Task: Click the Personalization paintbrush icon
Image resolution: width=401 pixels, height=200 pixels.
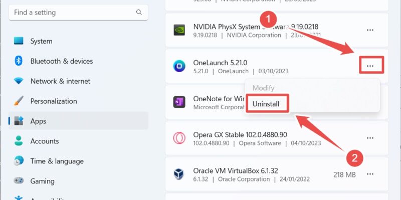Action: point(19,101)
